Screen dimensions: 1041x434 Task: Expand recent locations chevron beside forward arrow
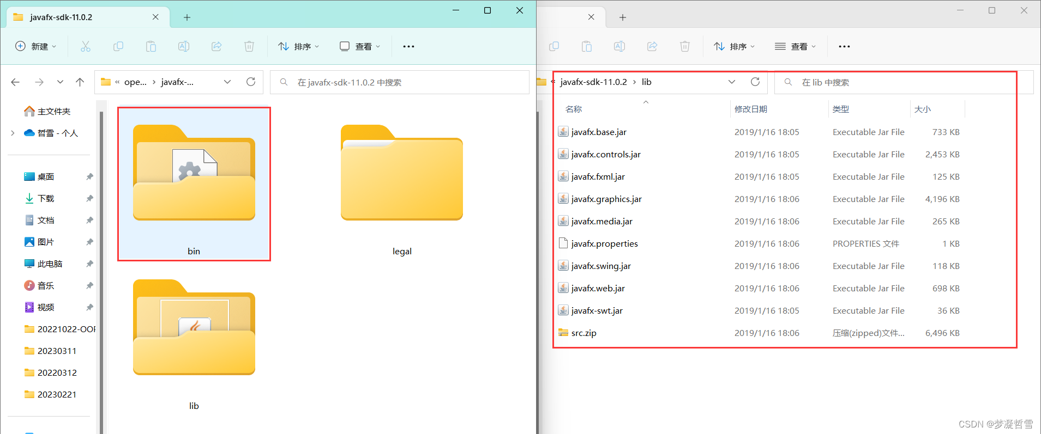pos(60,82)
